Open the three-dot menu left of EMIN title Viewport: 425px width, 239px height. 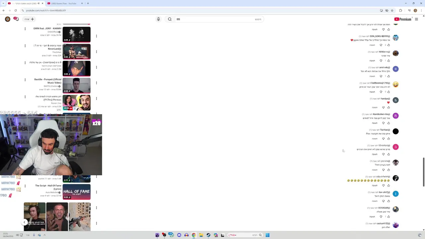[x=25, y=29]
